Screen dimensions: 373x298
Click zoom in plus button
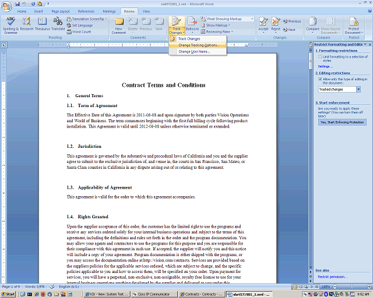point(369,286)
